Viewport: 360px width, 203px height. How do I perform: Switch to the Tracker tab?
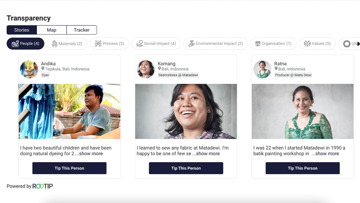82,30
